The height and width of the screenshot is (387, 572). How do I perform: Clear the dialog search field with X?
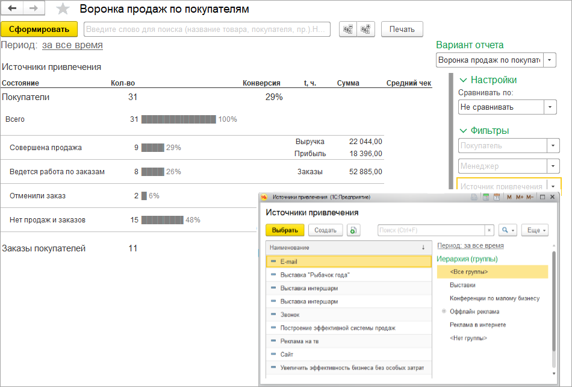coord(490,230)
